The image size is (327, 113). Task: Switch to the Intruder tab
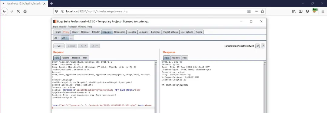tap(96, 32)
